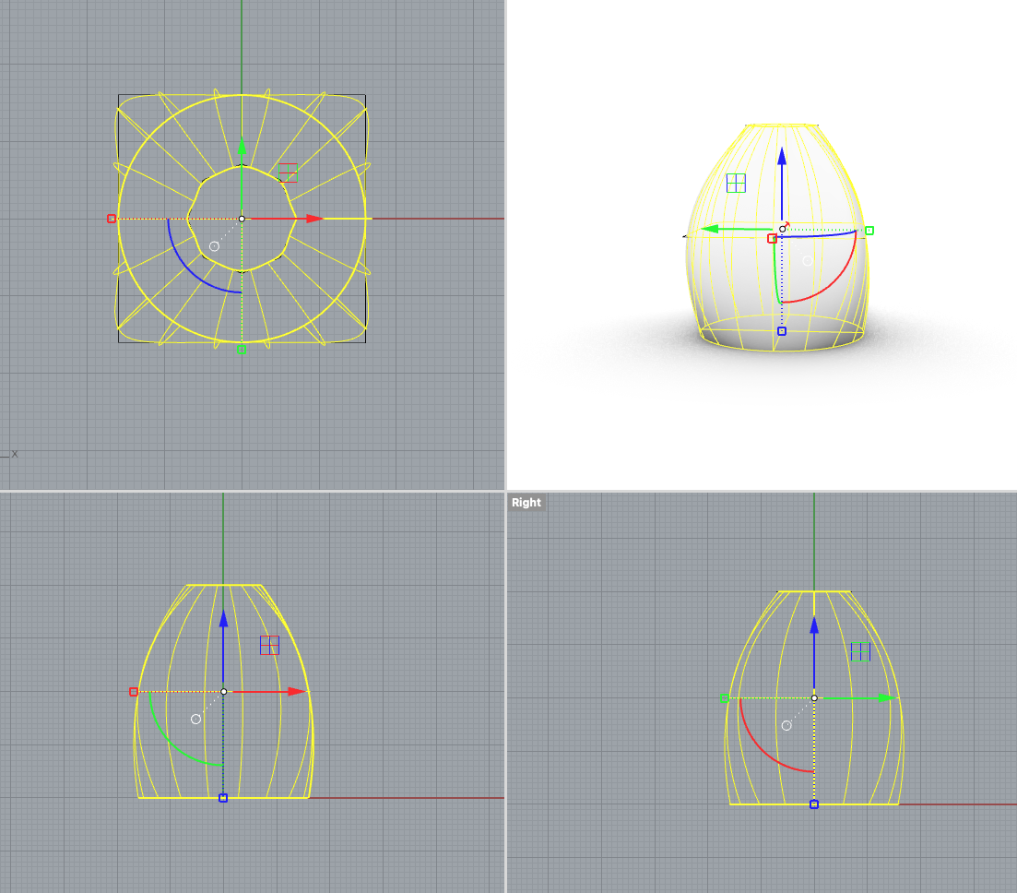Open the gumball menu ball in Front viewport
Screen dimensions: 1017x893
point(195,717)
